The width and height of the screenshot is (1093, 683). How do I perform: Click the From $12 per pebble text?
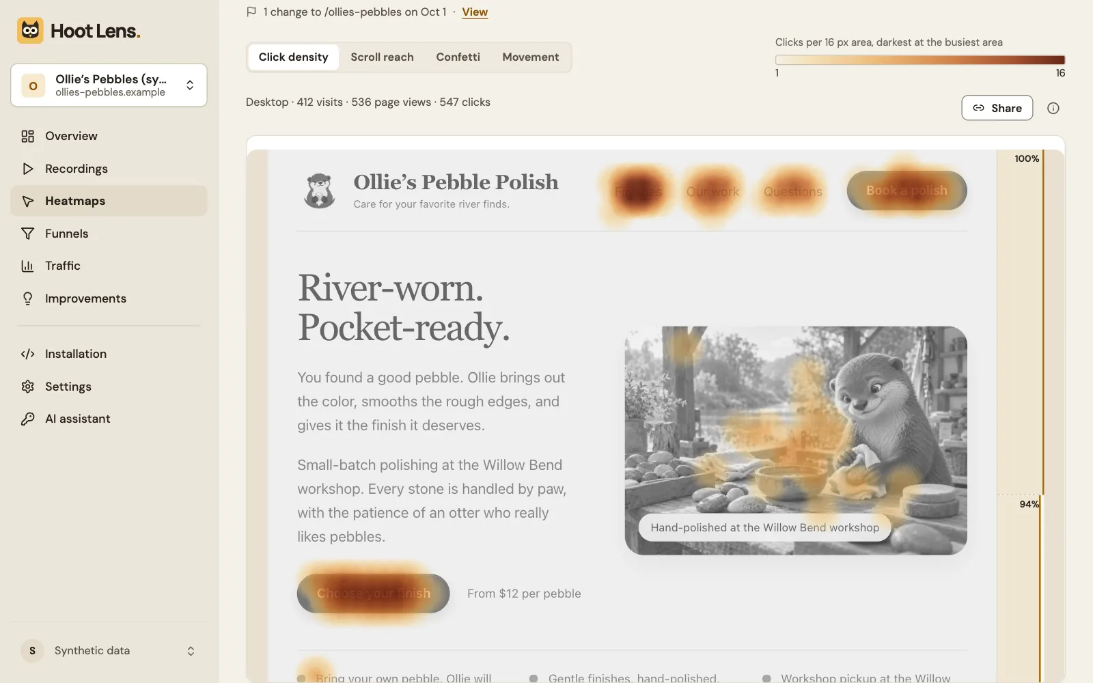pyautogui.click(x=524, y=594)
